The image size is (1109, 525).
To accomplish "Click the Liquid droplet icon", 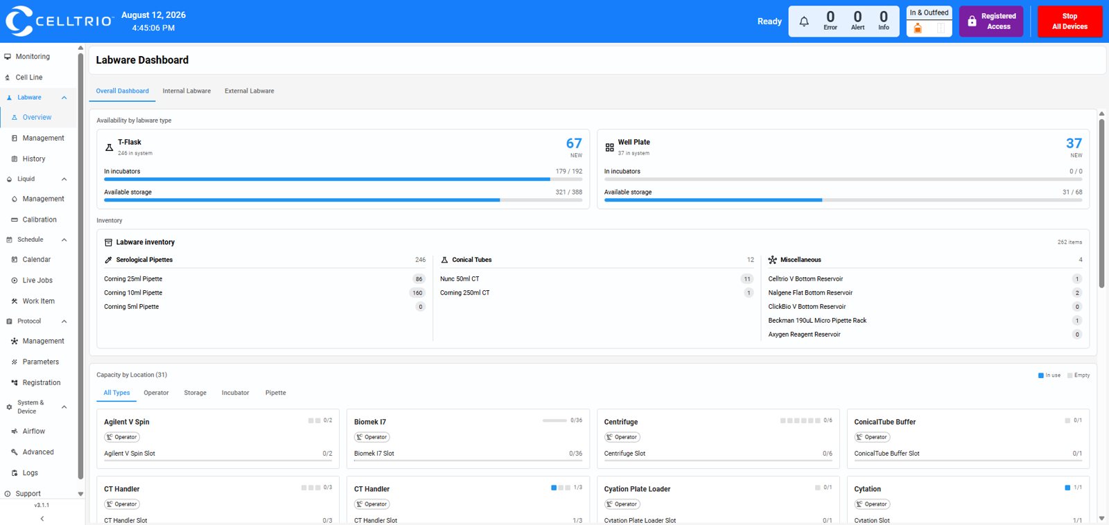I will 9,179.
